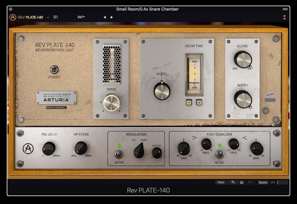
Task: Click the MODEL selector knob
Action: tap(162, 91)
